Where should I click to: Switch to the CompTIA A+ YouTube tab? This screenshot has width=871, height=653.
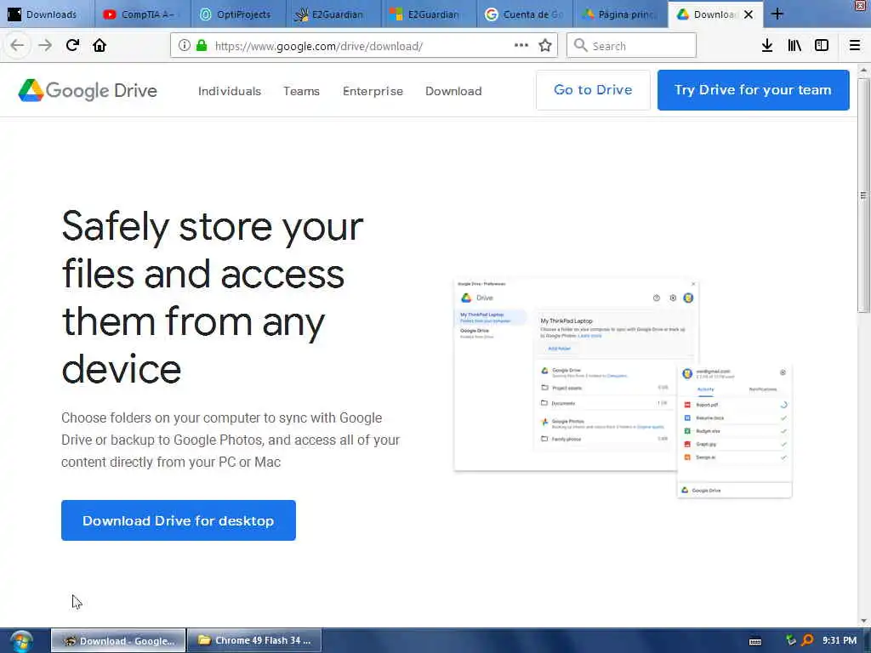[x=142, y=14]
